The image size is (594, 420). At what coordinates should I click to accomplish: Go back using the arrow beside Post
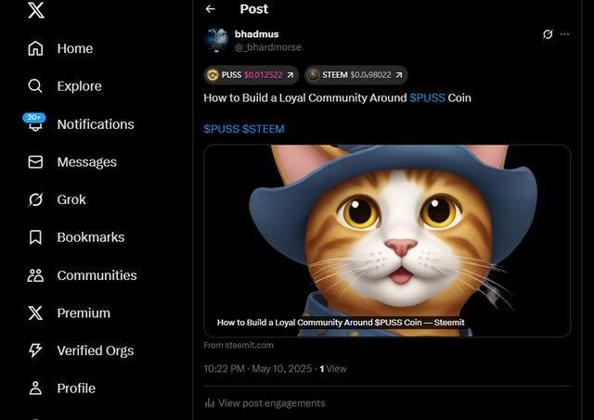pyautogui.click(x=211, y=8)
